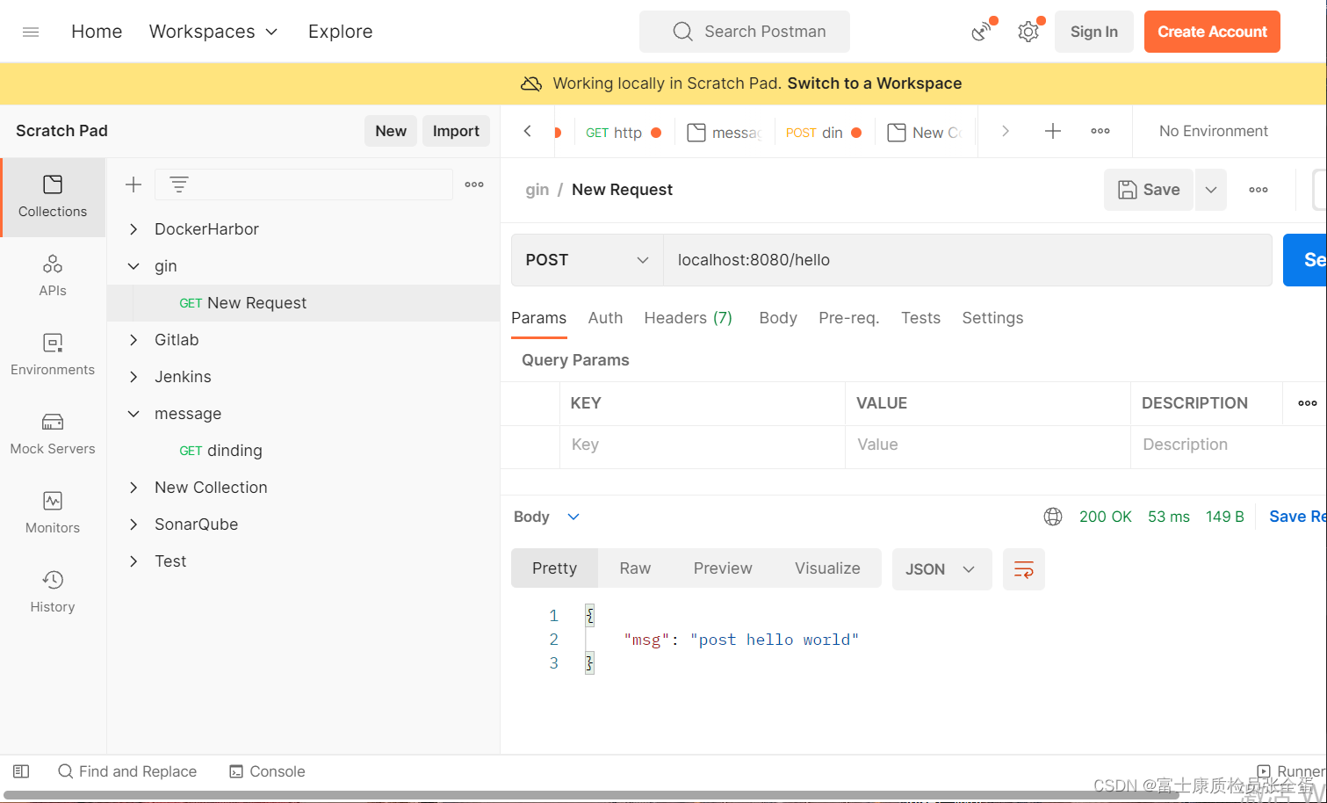
Task: Open the JSON format dropdown
Action: [941, 569]
